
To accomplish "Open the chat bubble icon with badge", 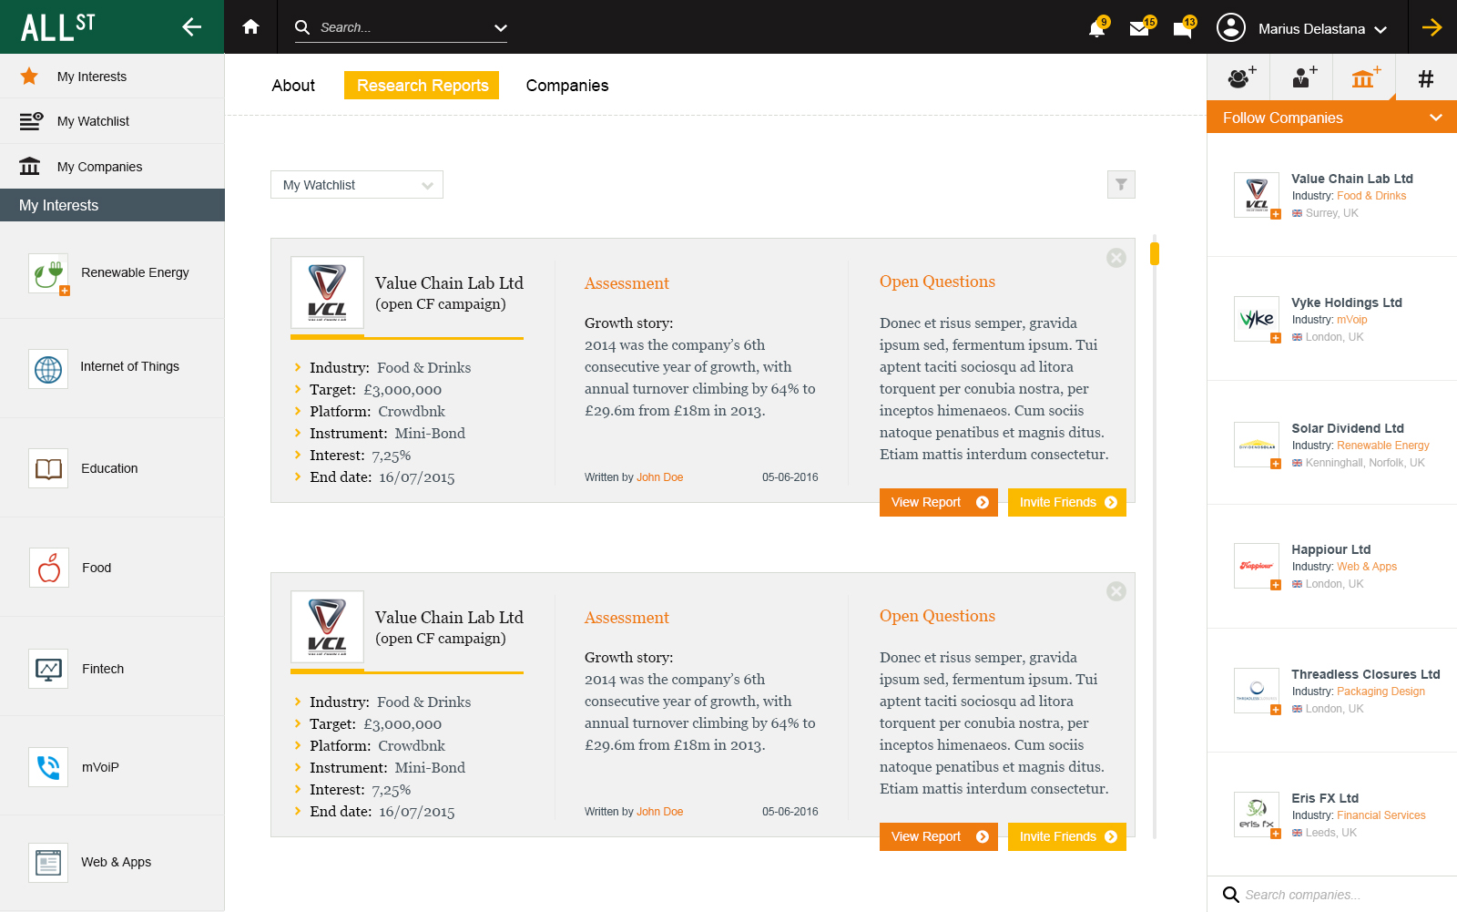I will (x=1183, y=29).
